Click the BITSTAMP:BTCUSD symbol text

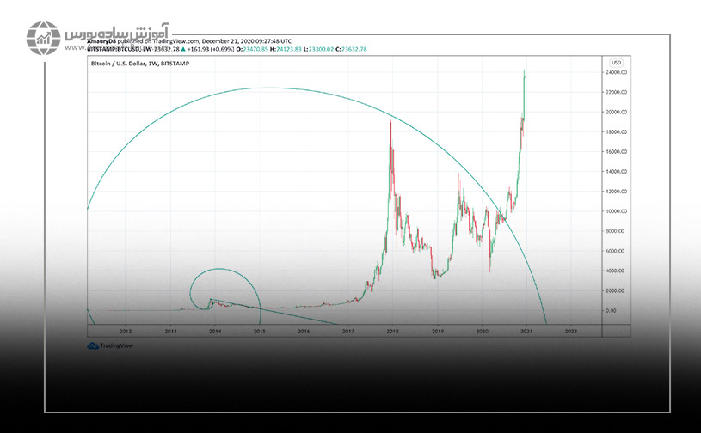[115, 48]
